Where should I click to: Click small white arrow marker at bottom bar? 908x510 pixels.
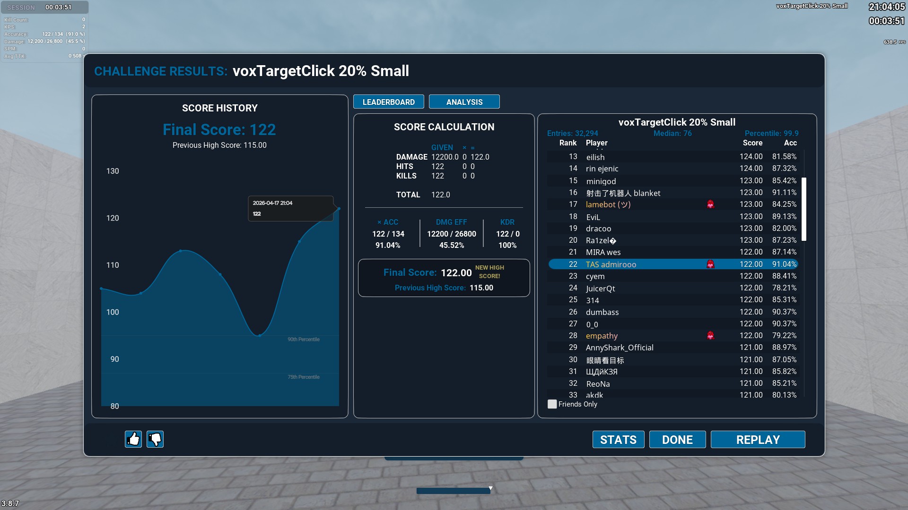click(490, 488)
